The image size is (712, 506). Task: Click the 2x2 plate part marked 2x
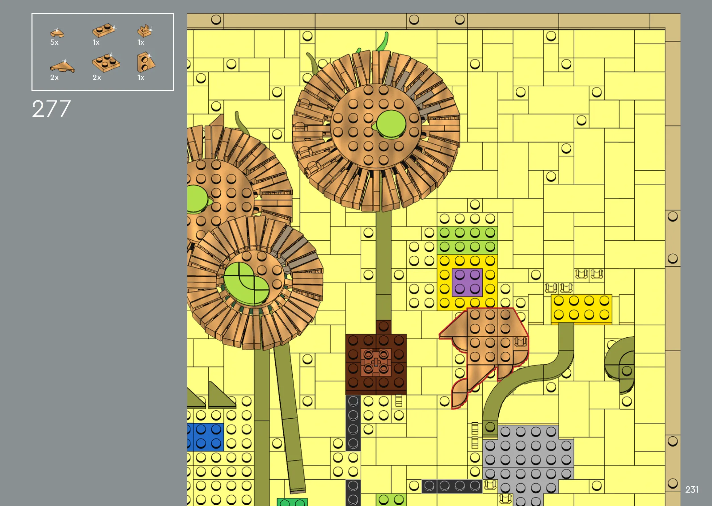(106, 63)
